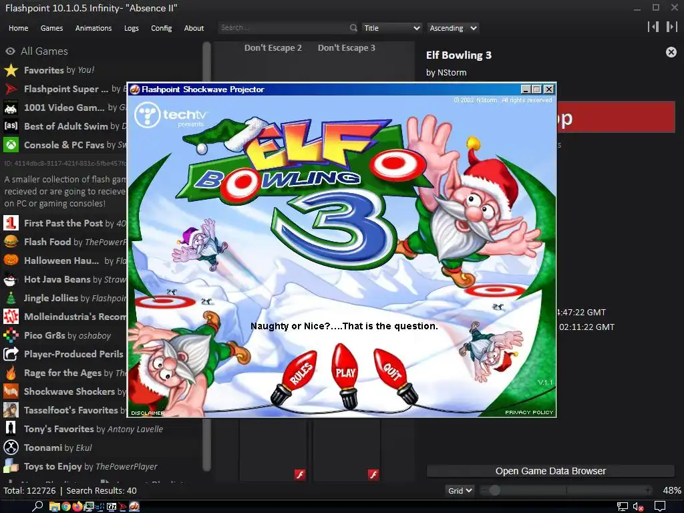684x513 pixels.
Task: Click the Tasselfoot's Favorites avatar icon
Action: point(11,410)
